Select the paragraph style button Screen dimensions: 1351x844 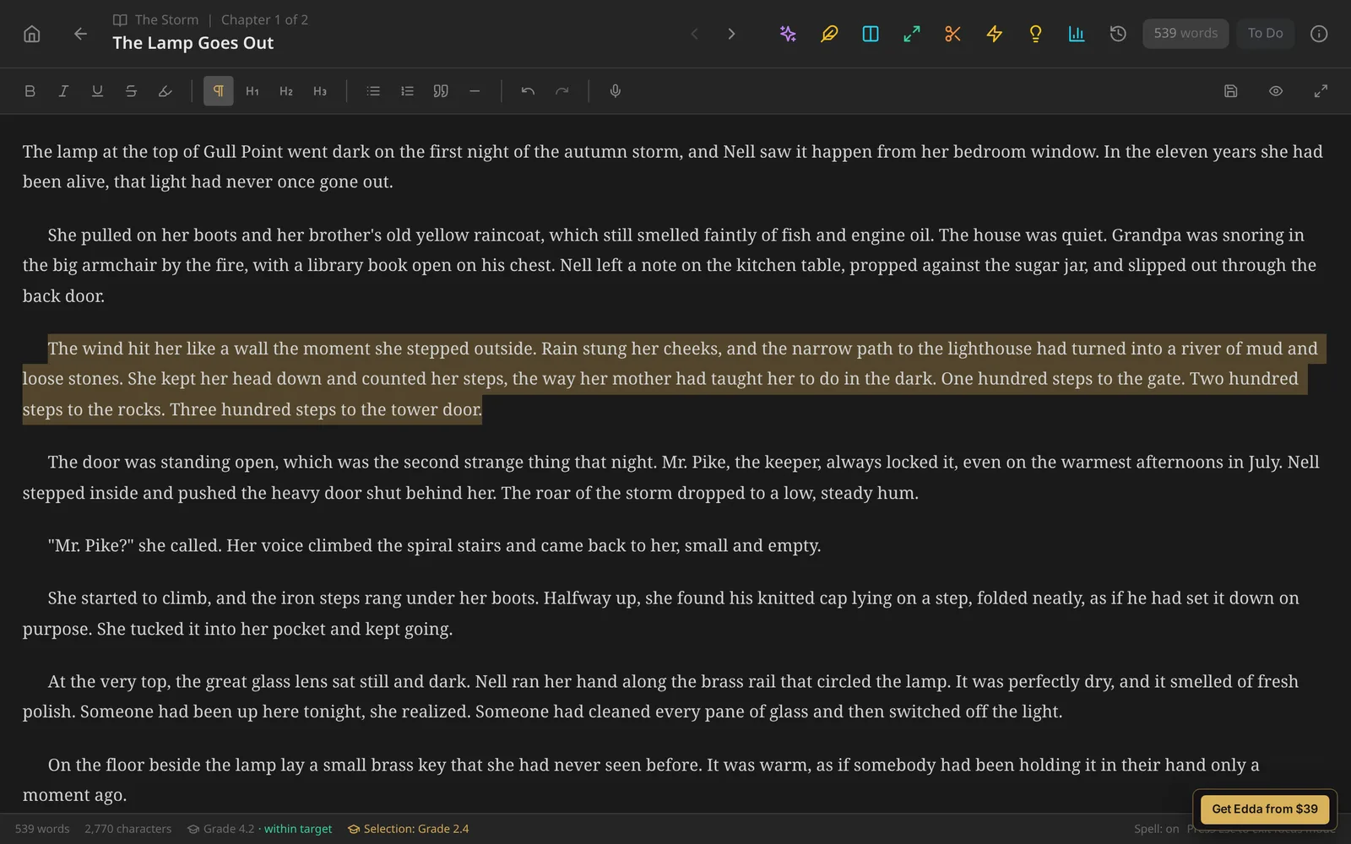click(x=219, y=91)
